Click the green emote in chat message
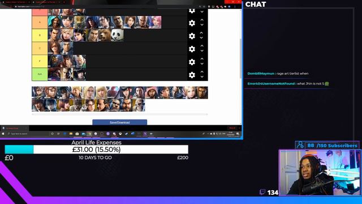This screenshot has width=362, height=204. [327, 83]
